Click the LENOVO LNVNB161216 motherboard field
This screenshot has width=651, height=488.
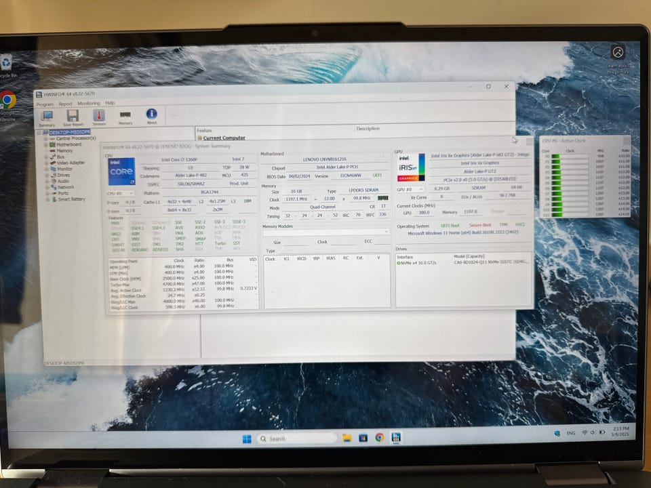[325, 159]
